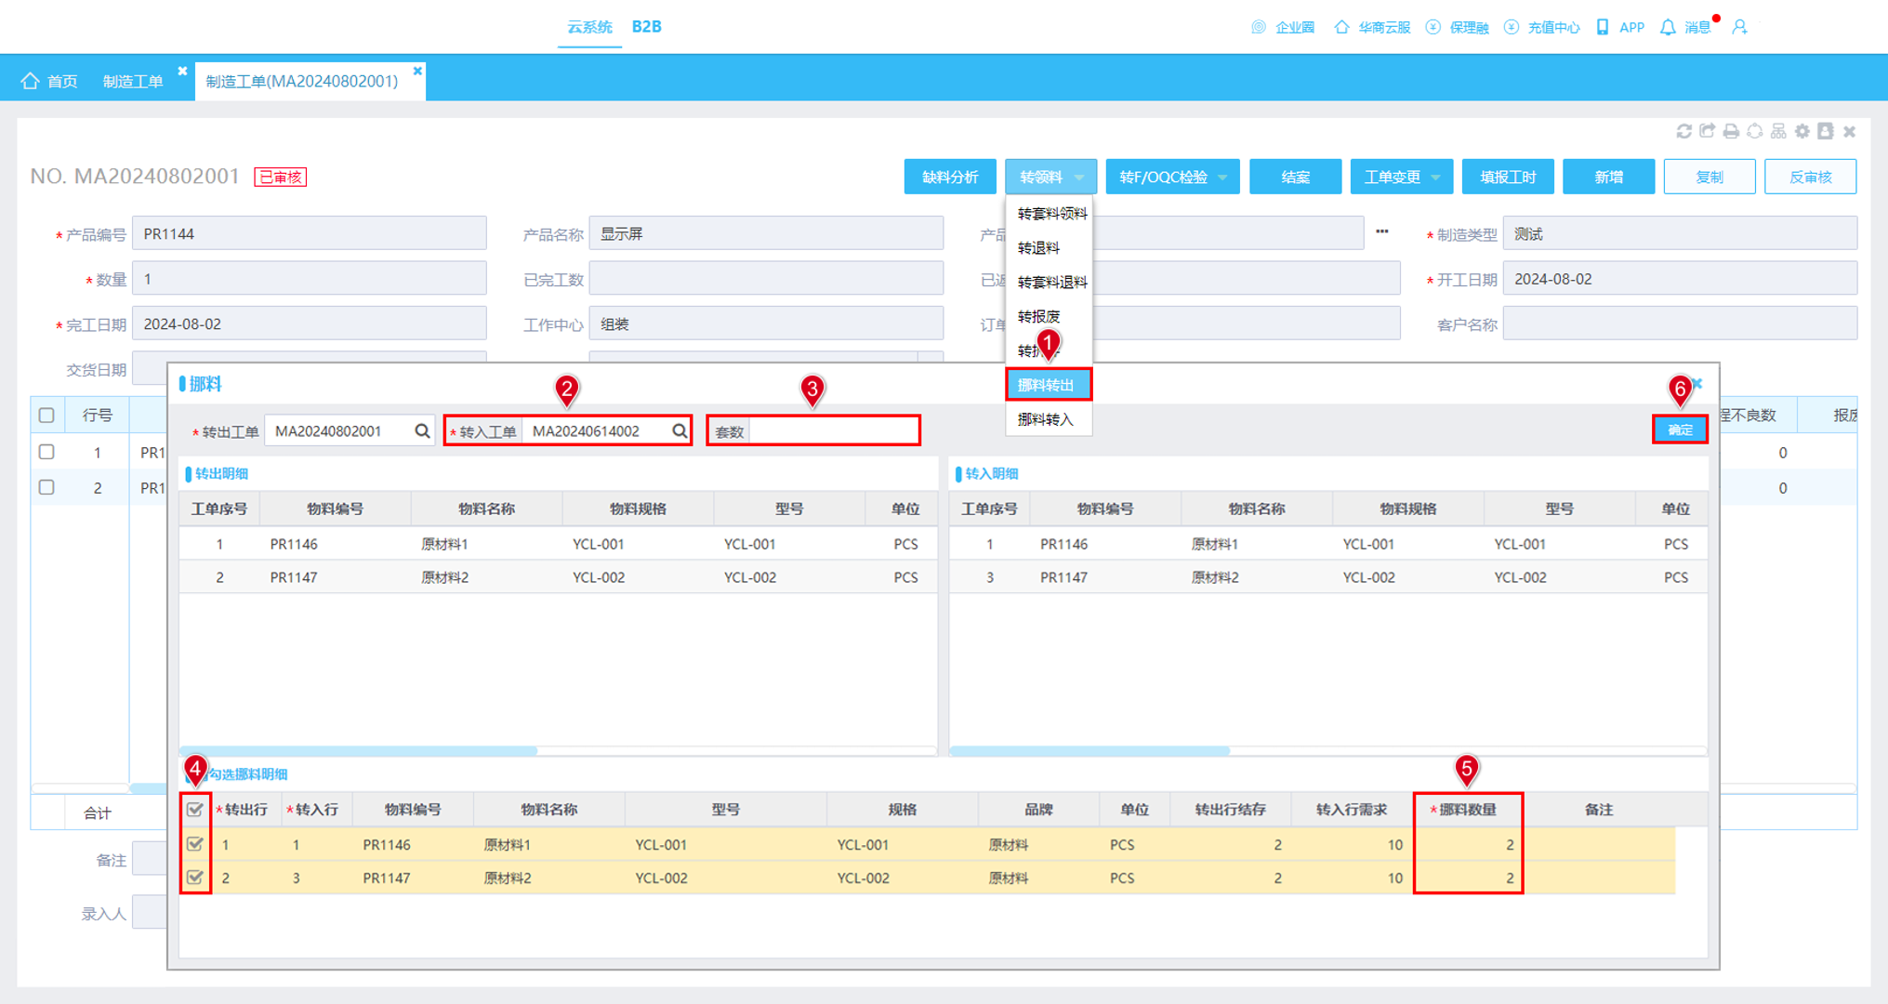The width and height of the screenshot is (1888, 1004).
Task: Click the 结案 button
Action: [x=1295, y=177]
